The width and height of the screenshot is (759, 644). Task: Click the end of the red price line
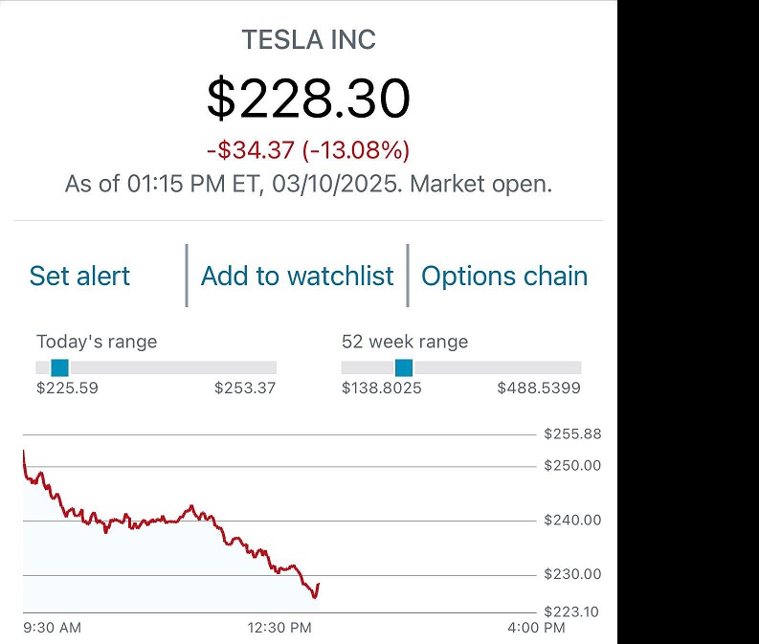tap(318, 585)
